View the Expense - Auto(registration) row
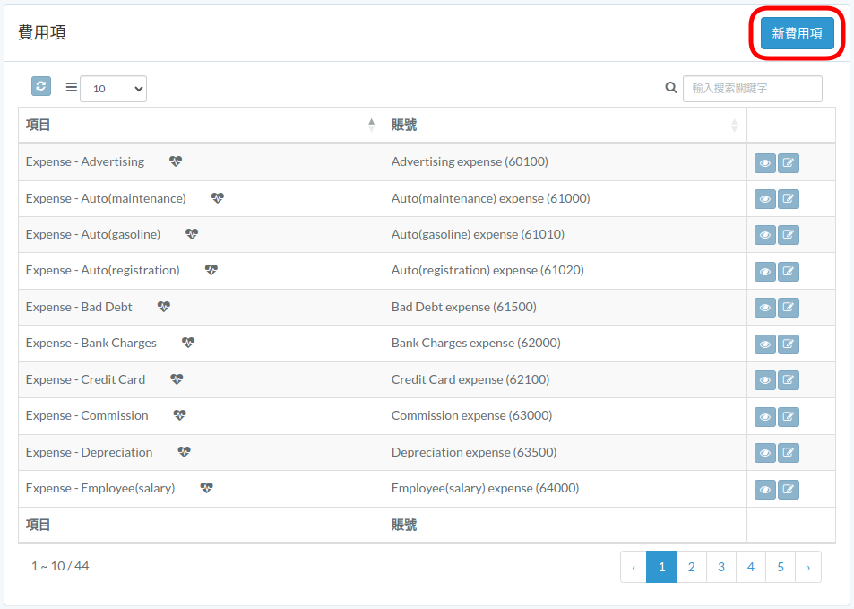The image size is (854, 609). click(x=764, y=272)
